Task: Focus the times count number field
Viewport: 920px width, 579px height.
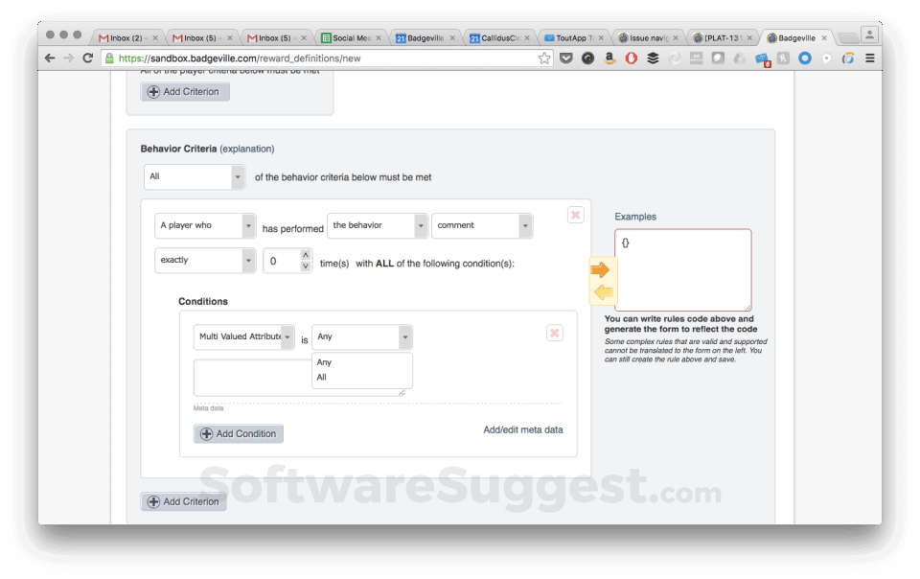Action: click(x=282, y=261)
